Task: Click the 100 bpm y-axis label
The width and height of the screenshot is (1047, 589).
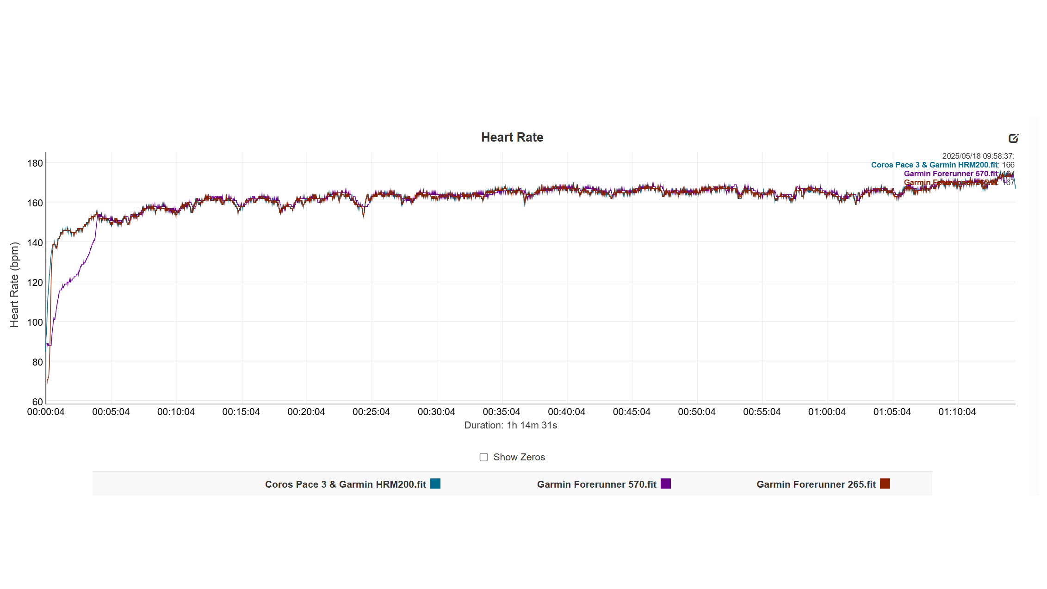Action: point(35,322)
